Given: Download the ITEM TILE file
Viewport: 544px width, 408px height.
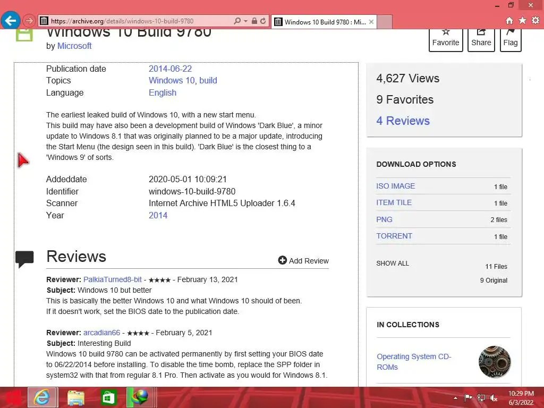Looking at the screenshot, I should [x=394, y=202].
